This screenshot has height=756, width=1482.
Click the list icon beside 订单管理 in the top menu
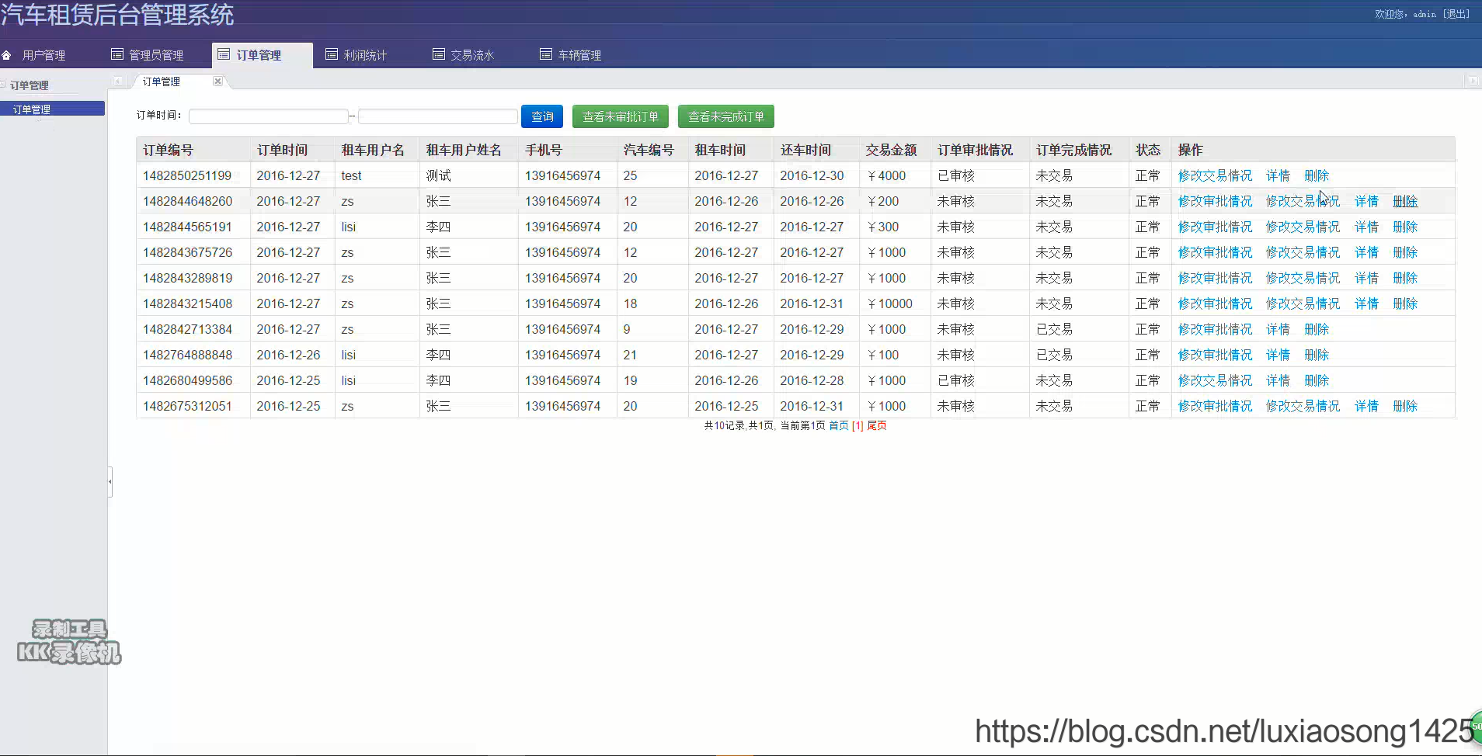pos(224,54)
